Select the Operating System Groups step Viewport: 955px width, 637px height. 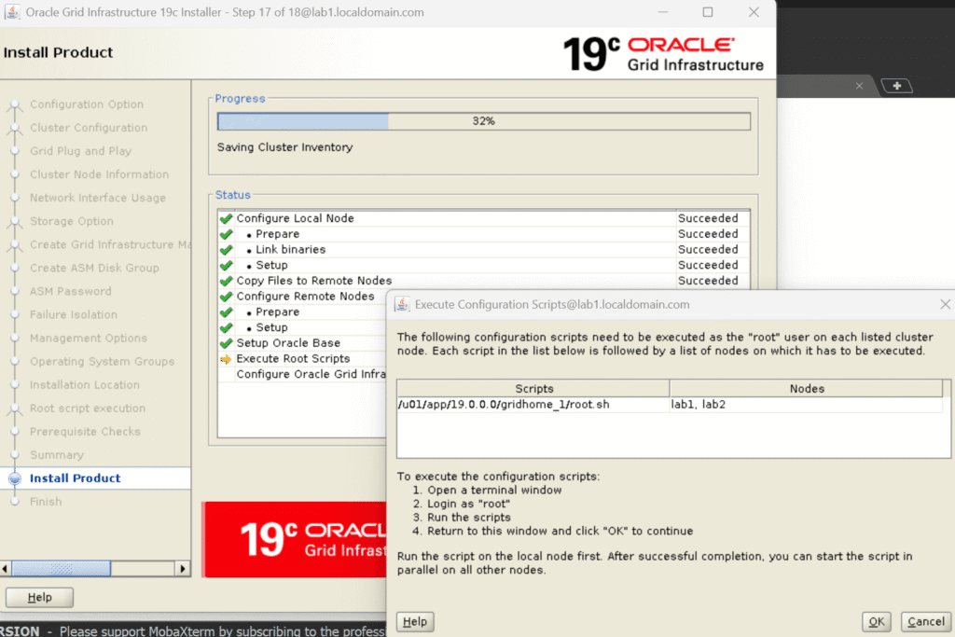point(102,361)
